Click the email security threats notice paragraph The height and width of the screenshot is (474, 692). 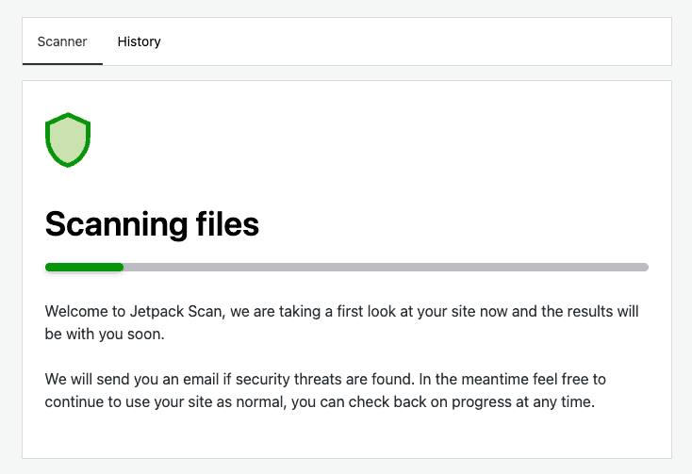tap(325, 391)
